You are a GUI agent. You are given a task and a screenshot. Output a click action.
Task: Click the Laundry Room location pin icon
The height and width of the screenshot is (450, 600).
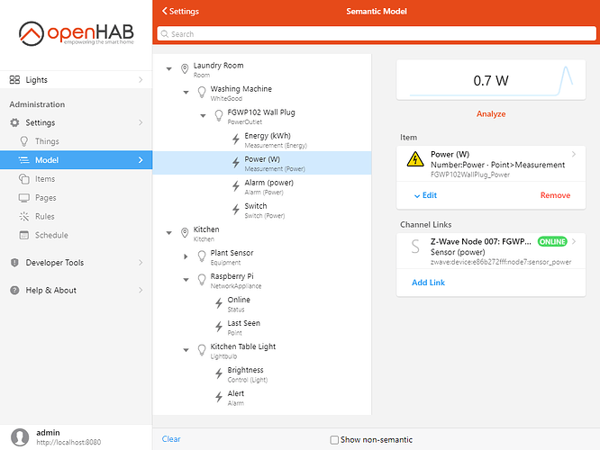[185, 68]
